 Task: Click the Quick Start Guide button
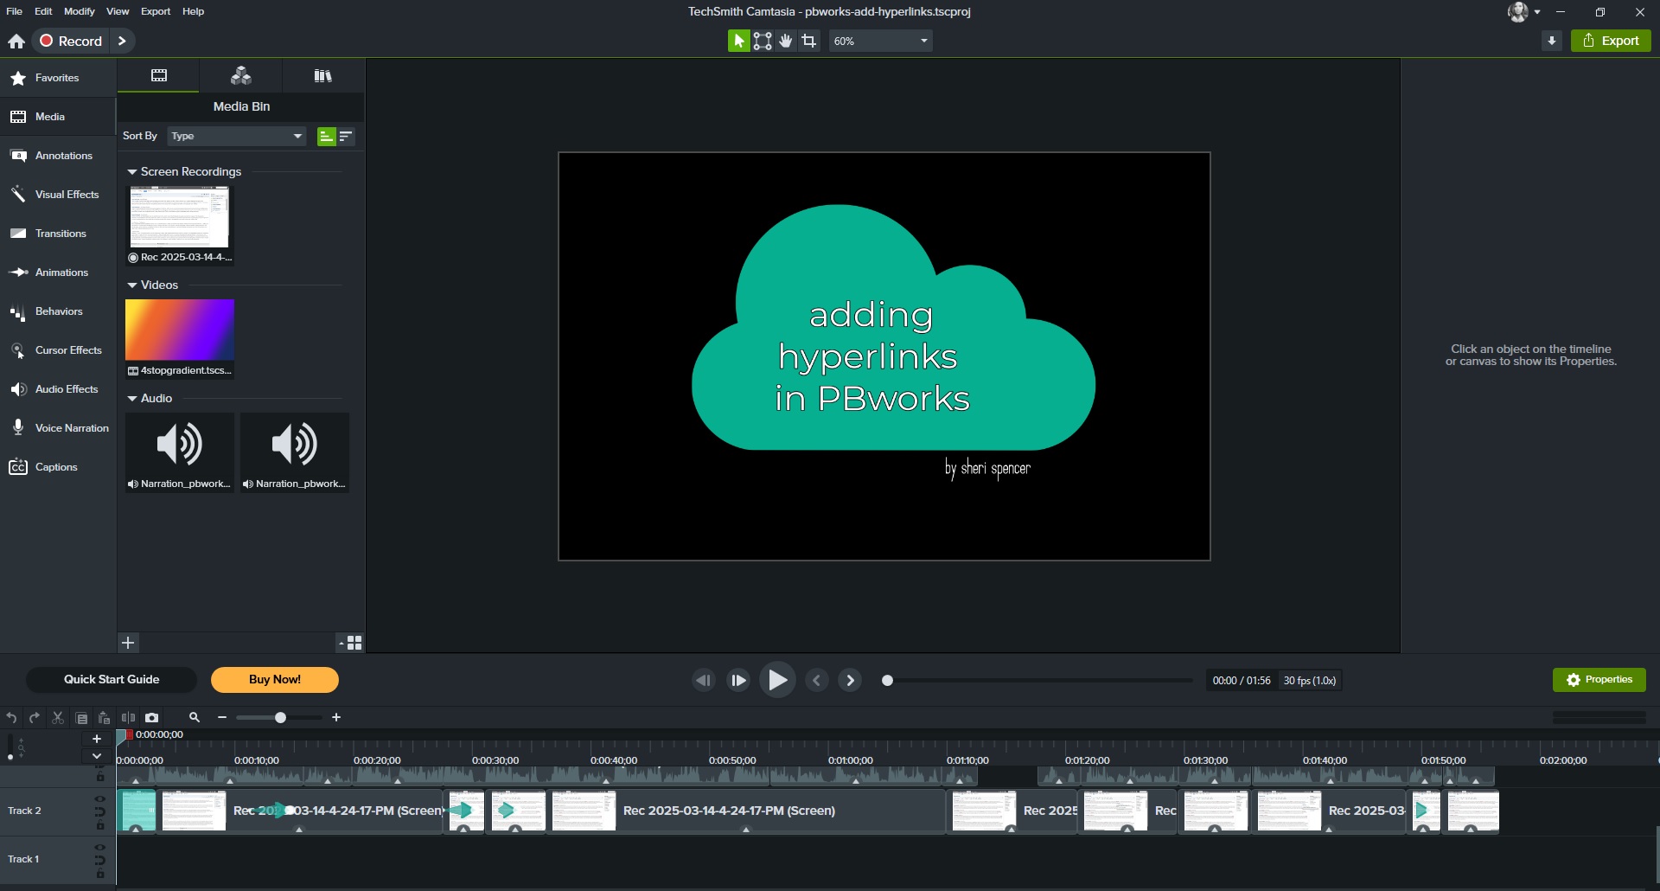(x=112, y=680)
